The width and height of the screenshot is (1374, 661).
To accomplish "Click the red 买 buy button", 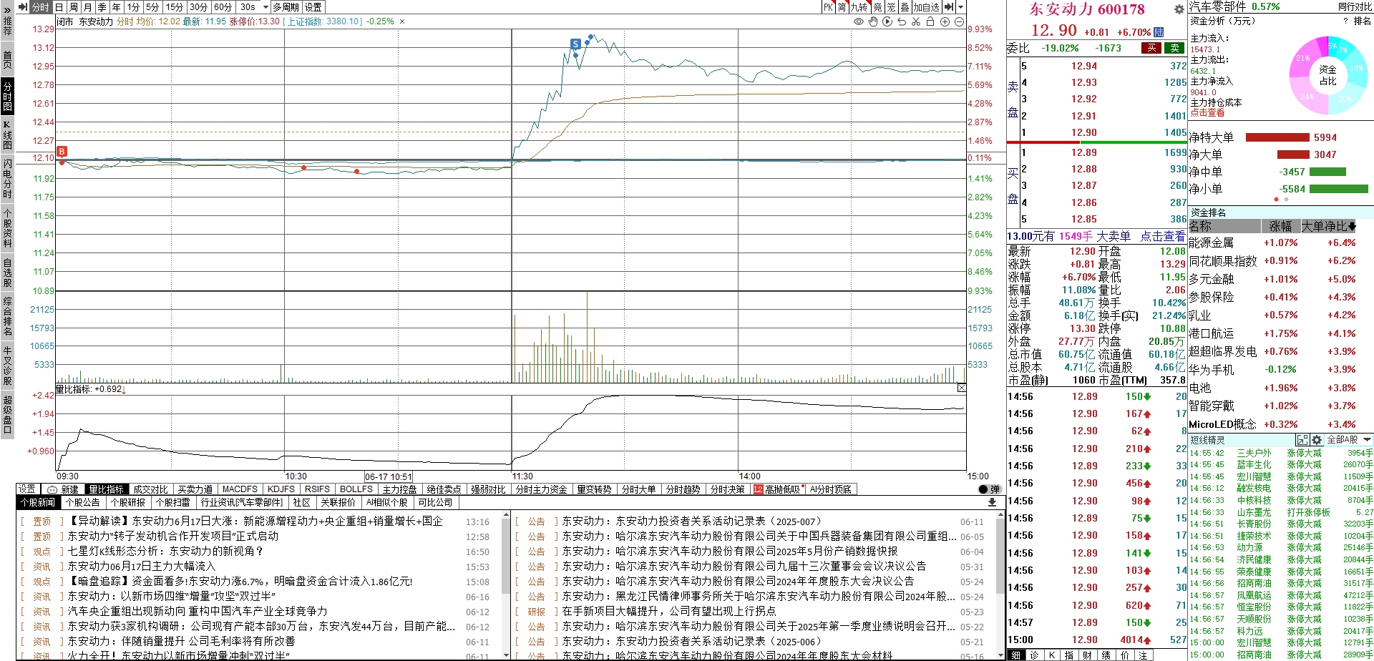I will [x=1151, y=48].
